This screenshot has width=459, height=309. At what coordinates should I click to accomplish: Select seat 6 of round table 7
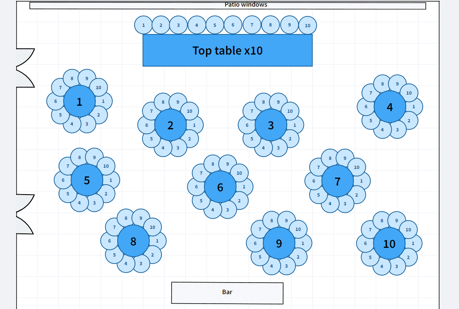tap(314, 181)
